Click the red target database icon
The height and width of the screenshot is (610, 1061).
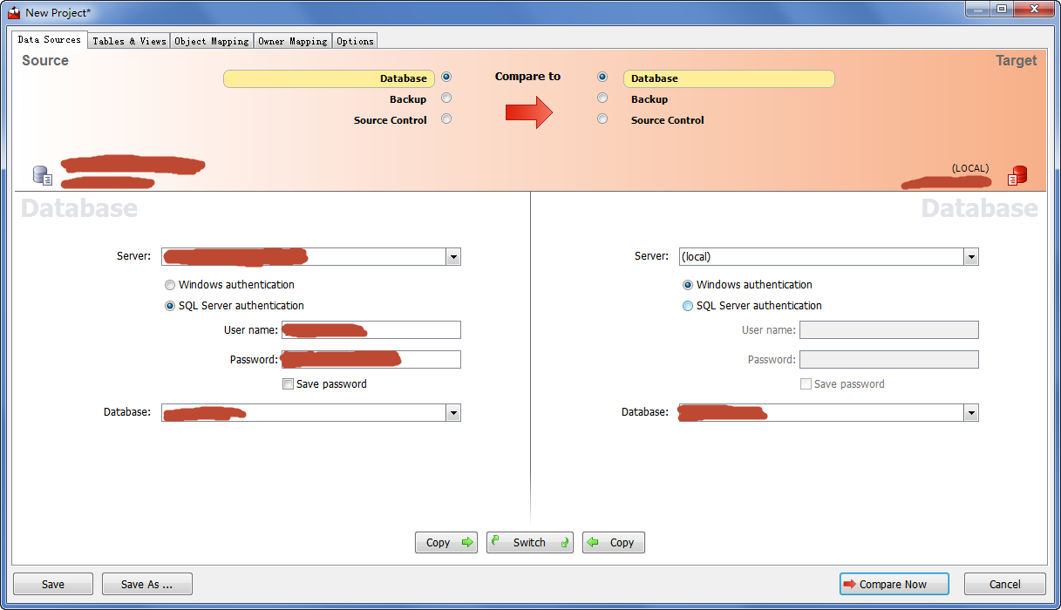pyautogui.click(x=1017, y=175)
